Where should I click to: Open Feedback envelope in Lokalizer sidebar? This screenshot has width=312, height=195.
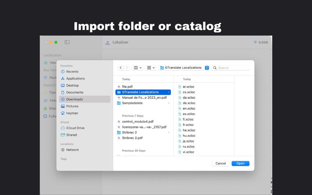coord(50,100)
